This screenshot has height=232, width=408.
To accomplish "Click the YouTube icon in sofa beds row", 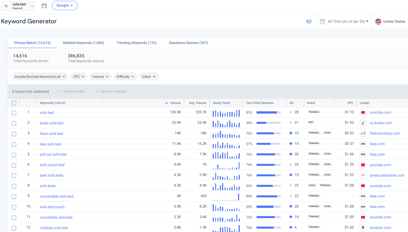I will pyautogui.click(x=363, y=186).
